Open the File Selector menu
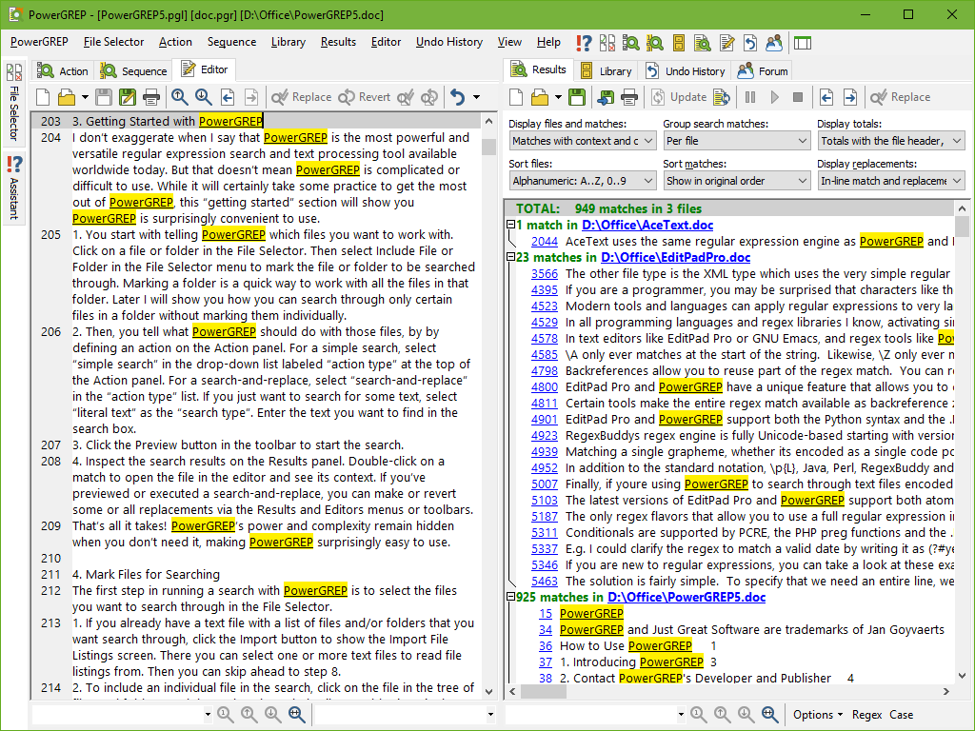This screenshot has width=975, height=731. (114, 42)
